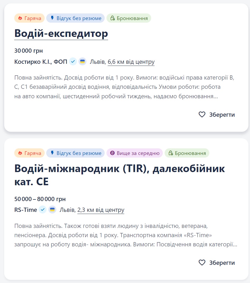
Task: Click the flag icon beside Костирко К.І., ФОП
Action: pyautogui.click(x=82, y=61)
